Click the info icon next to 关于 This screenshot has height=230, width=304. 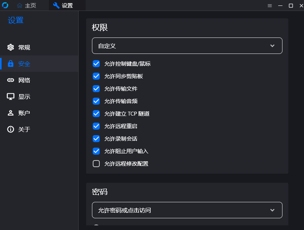(x=11, y=129)
